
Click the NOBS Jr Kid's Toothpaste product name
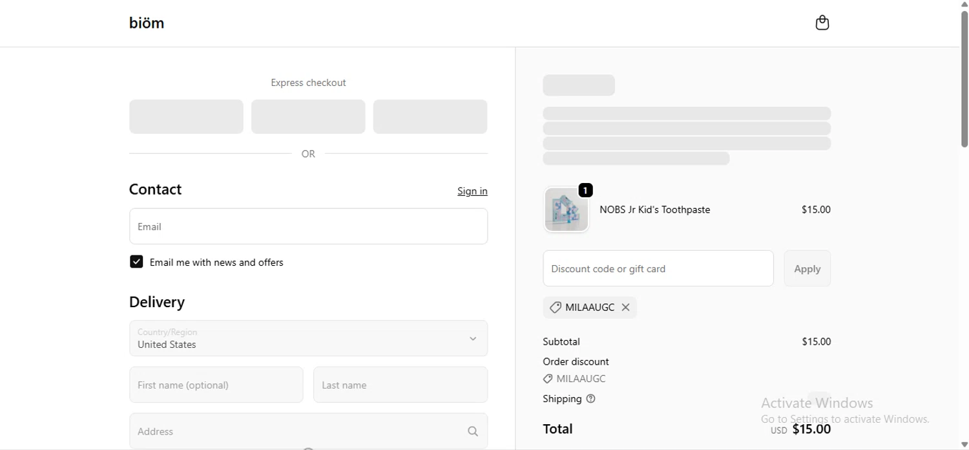(654, 209)
